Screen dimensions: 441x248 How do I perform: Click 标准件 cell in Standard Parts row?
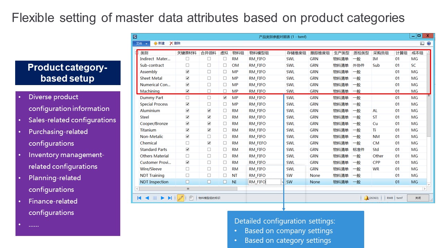(362, 149)
